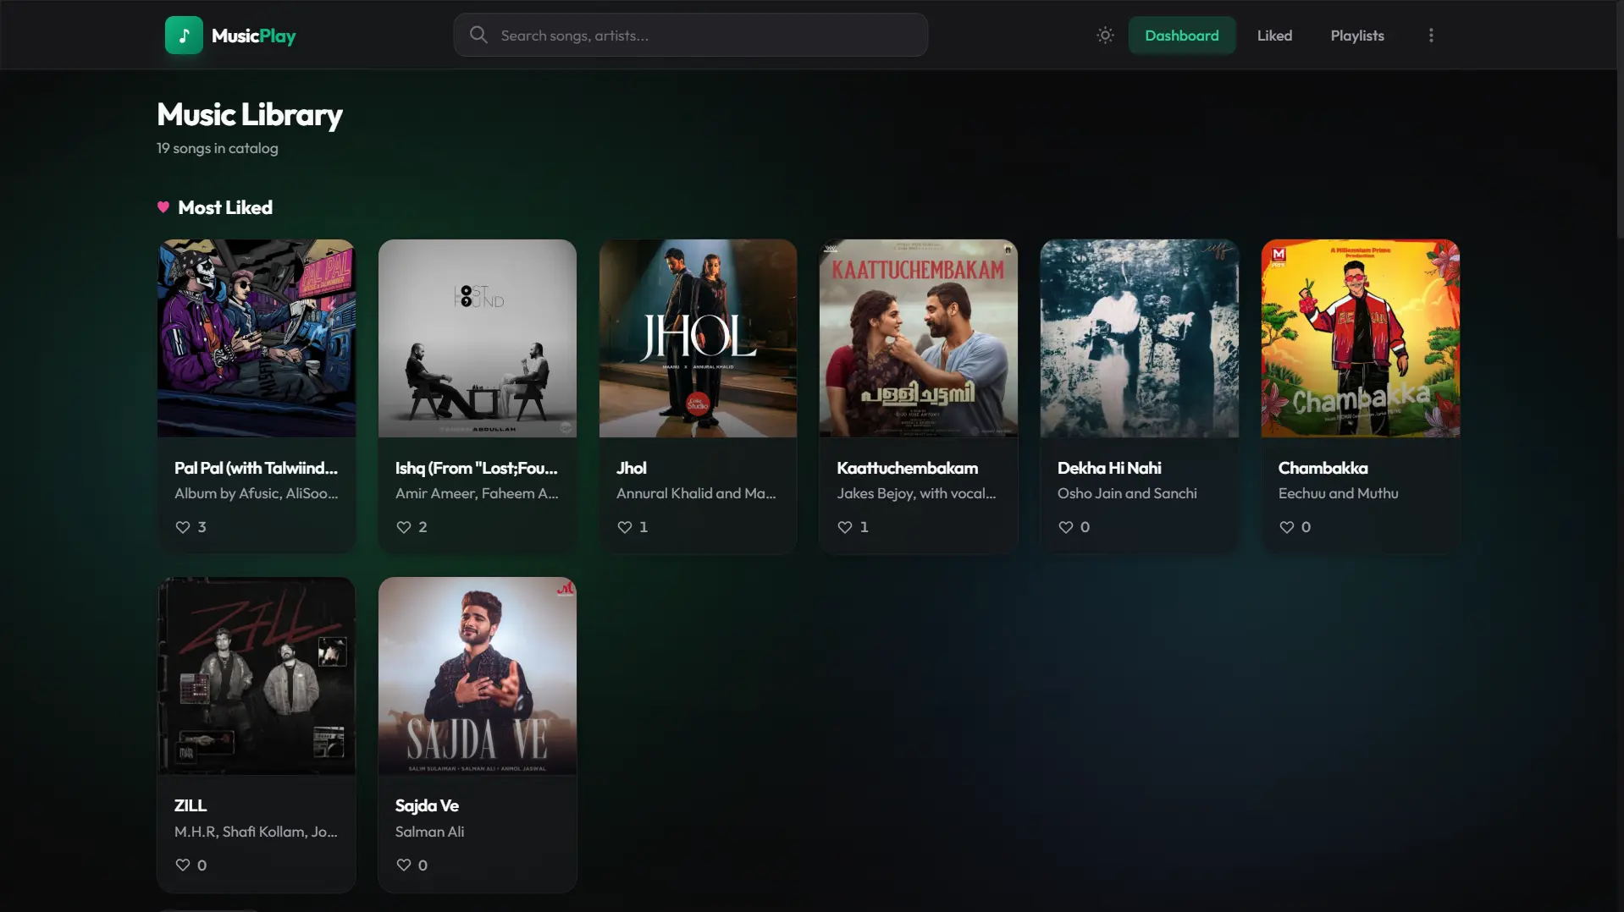1624x912 pixels.
Task: Click the heart icon on Jhol card
Action: (624, 527)
